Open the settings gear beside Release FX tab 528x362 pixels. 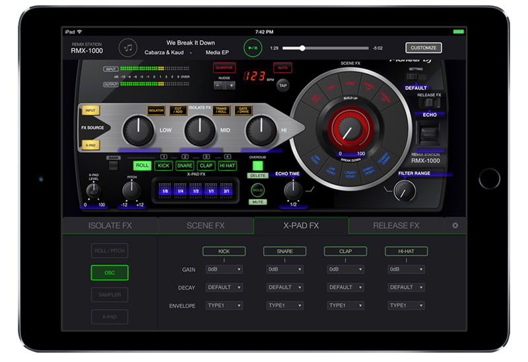click(454, 226)
